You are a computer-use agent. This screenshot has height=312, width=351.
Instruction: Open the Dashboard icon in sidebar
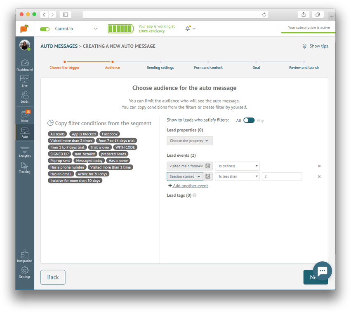tap(25, 65)
